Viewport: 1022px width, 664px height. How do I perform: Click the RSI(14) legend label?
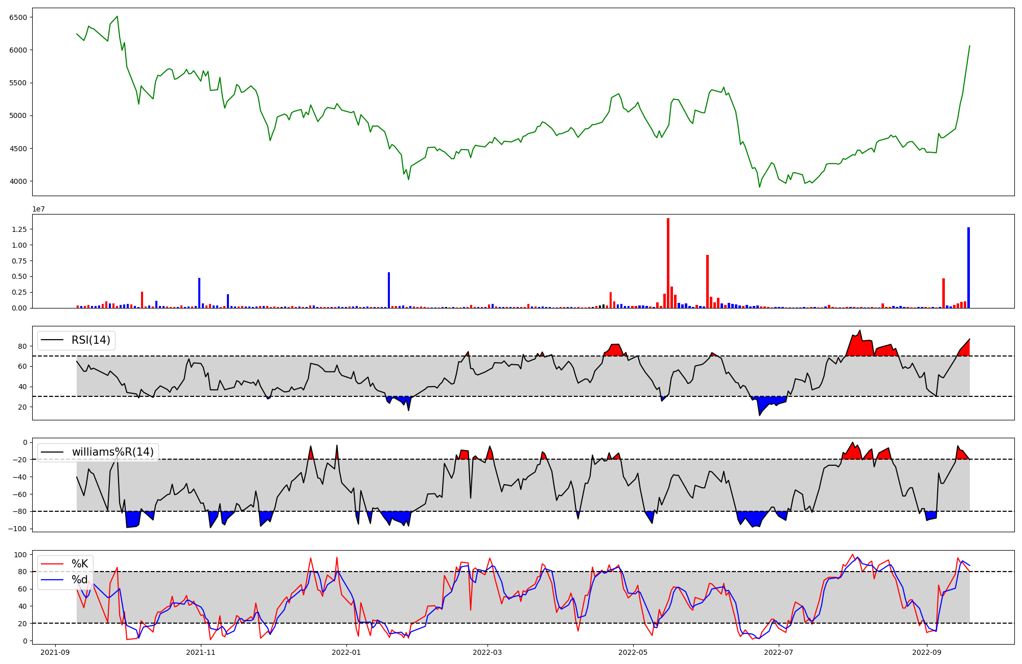(90, 340)
